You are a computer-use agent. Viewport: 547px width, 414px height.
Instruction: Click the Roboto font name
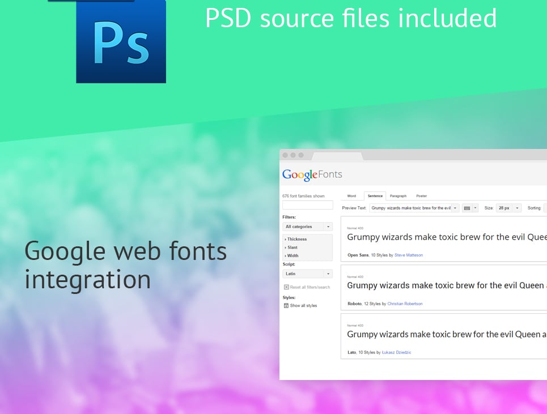pos(354,304)
